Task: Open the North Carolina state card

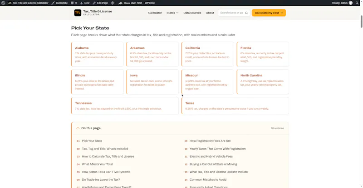Action: [x=263, y=82]
